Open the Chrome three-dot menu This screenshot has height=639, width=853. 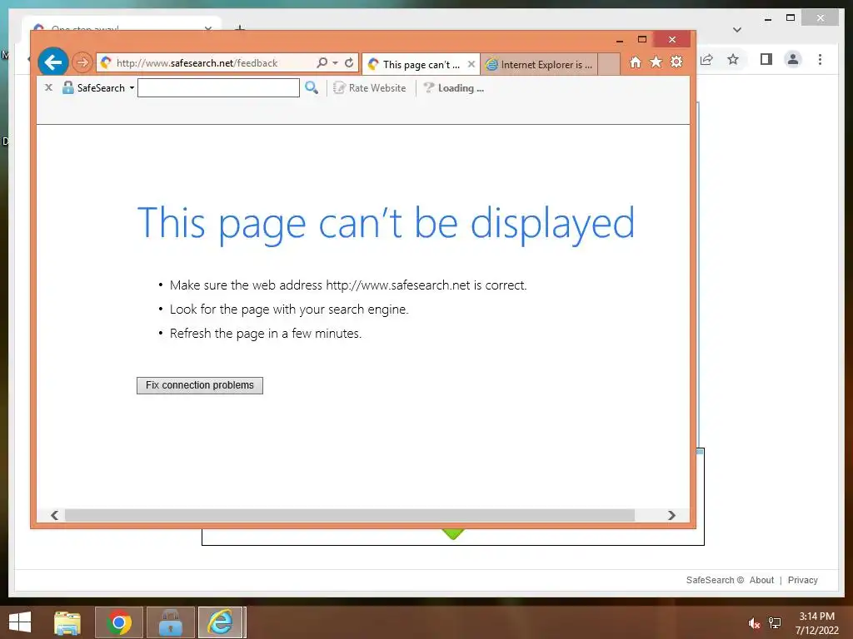pyautogui.click(x=820, y=59)
